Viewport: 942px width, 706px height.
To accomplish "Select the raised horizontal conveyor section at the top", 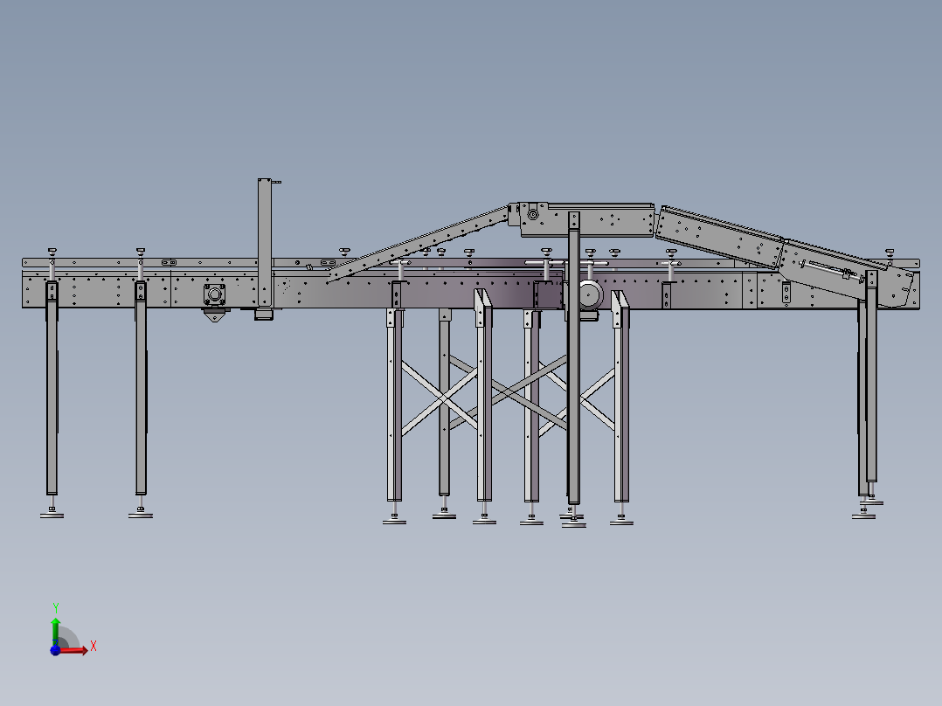I will pyautogui.click(x=587, y=220).
